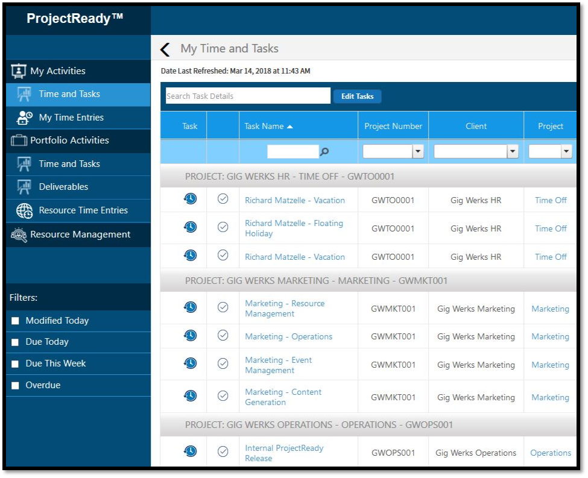Click the Resource Time Entries globe icon
Viewport: 588px width, 478px height.
pos(24,211)
